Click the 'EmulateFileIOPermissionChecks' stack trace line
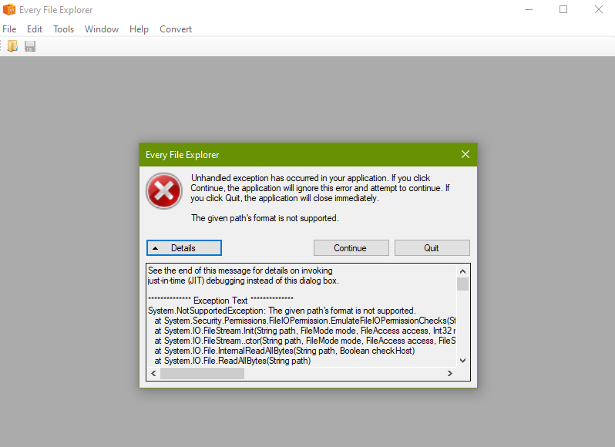This screenshot has height=447, width=615. (304, 321)
